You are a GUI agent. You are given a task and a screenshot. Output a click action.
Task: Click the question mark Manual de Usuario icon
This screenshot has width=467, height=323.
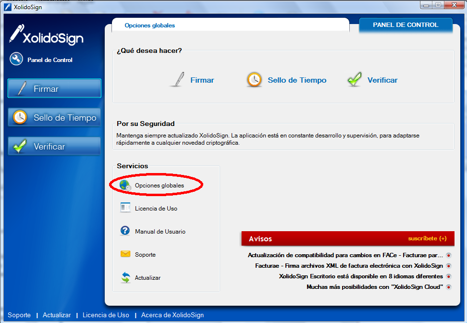(125, 231)
